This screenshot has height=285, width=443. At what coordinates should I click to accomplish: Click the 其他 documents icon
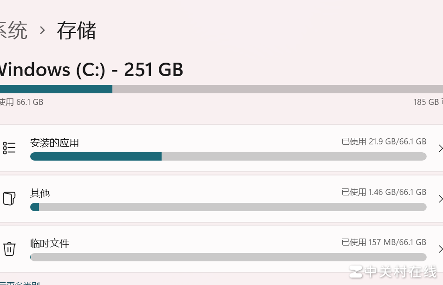click(x=9, y=198)
